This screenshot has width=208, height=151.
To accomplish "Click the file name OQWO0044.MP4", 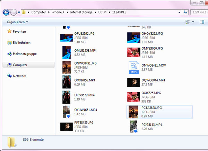I will point(153,80).
